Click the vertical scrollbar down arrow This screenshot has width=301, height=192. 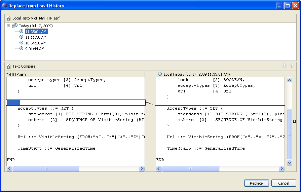click(289, 163)
